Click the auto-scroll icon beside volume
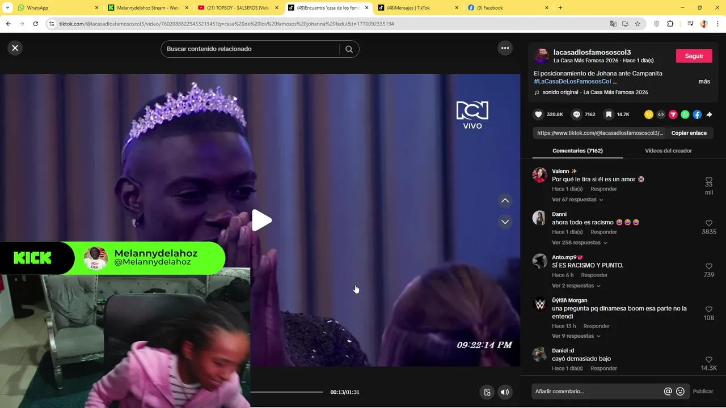 click(487, 392)
